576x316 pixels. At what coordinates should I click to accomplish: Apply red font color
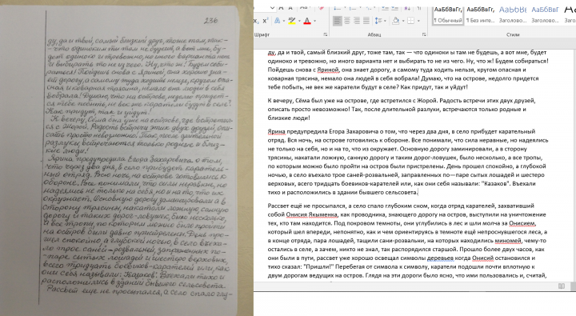307,21
